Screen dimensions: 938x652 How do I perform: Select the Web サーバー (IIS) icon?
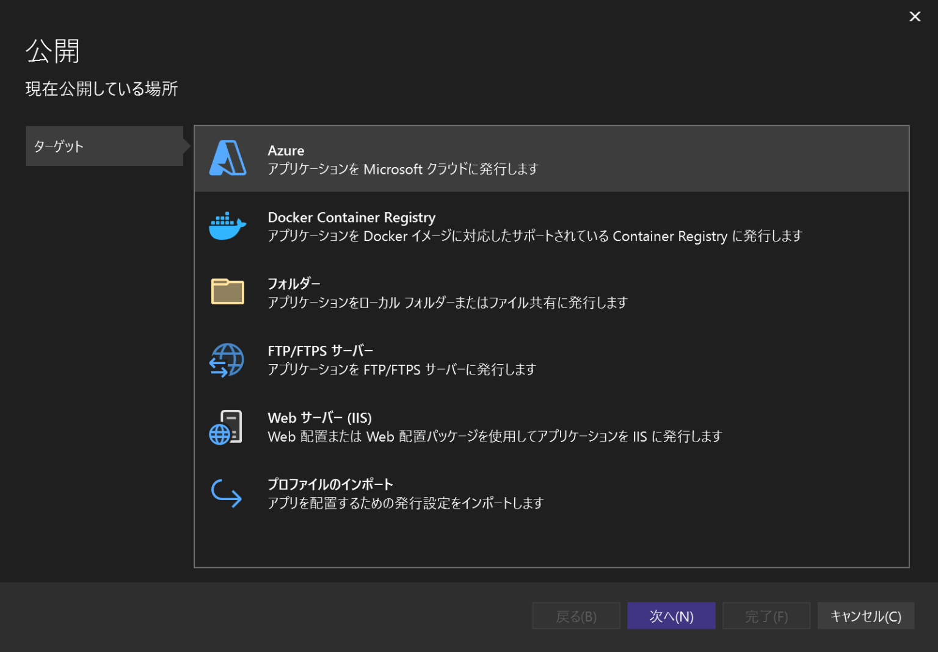point(227,426)
